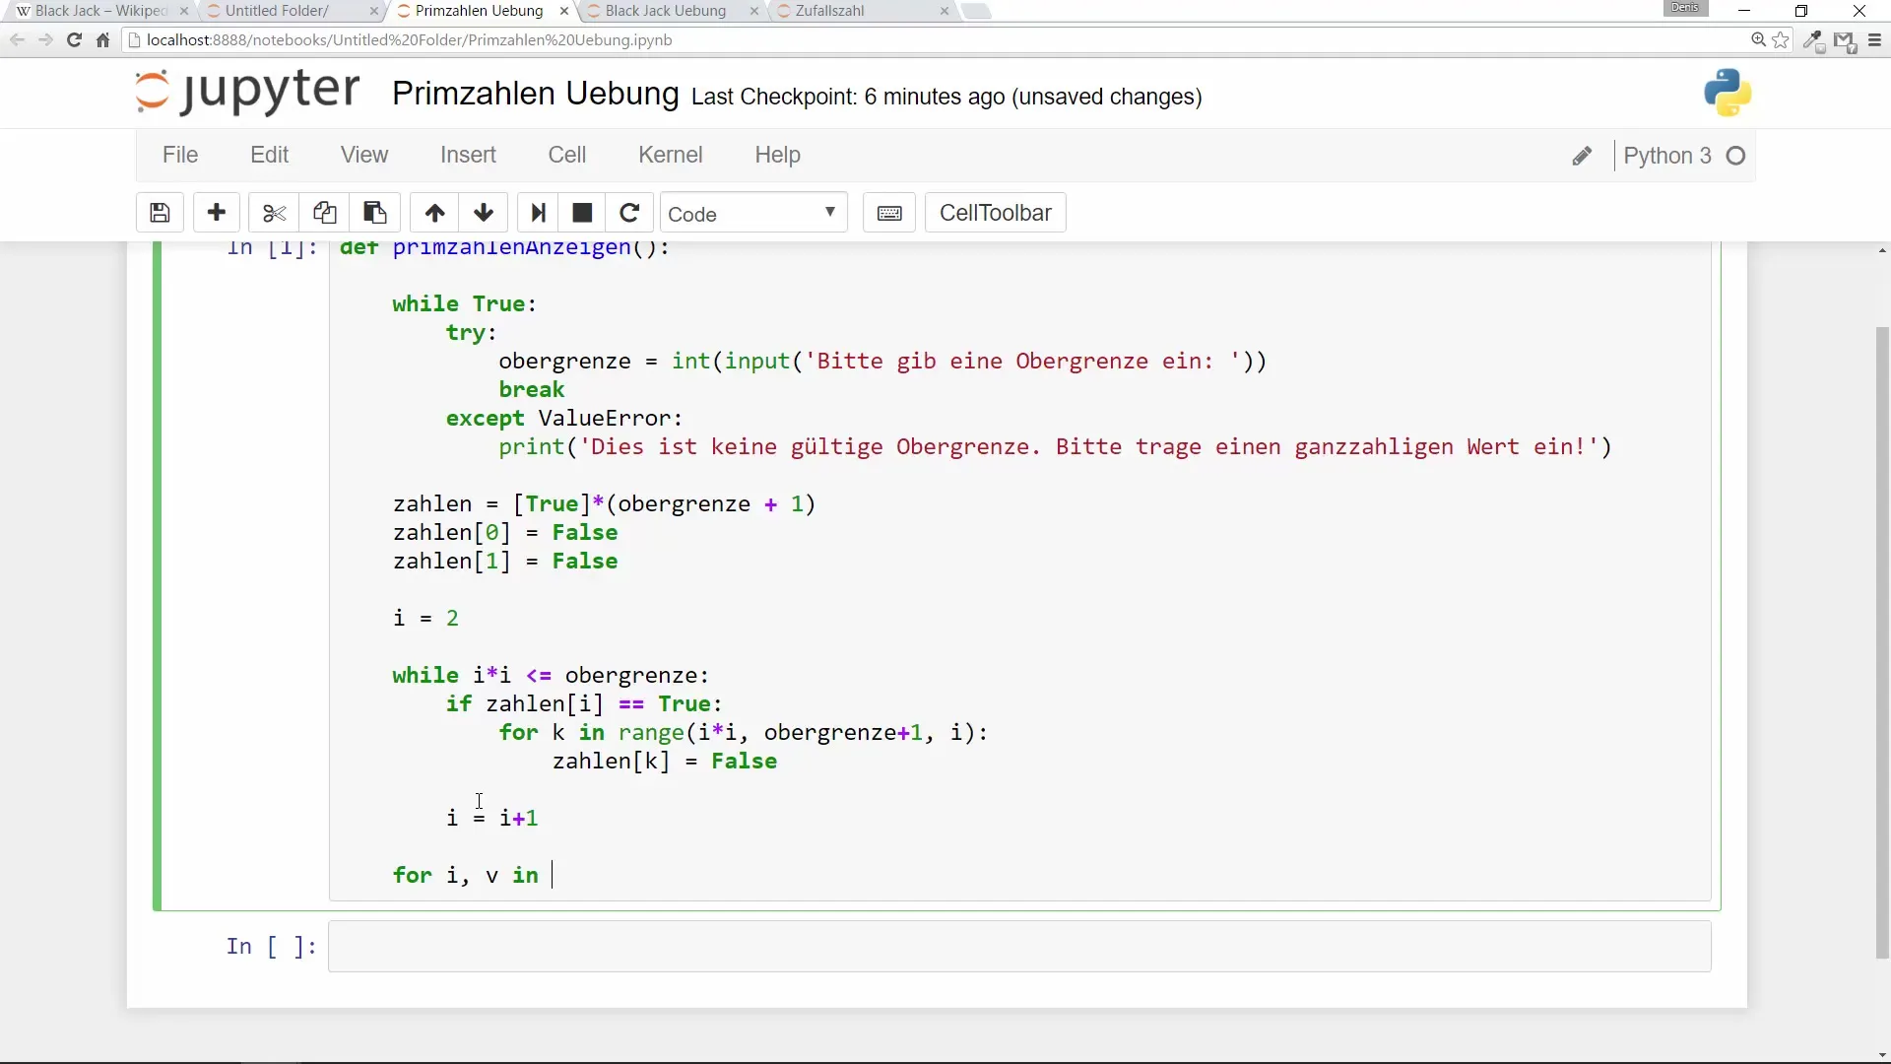The width and height of the screenshot is (1891, 1064).
Task: Click 'while i*i <= obergrenze:' line
Action: [x=551, y=675]
